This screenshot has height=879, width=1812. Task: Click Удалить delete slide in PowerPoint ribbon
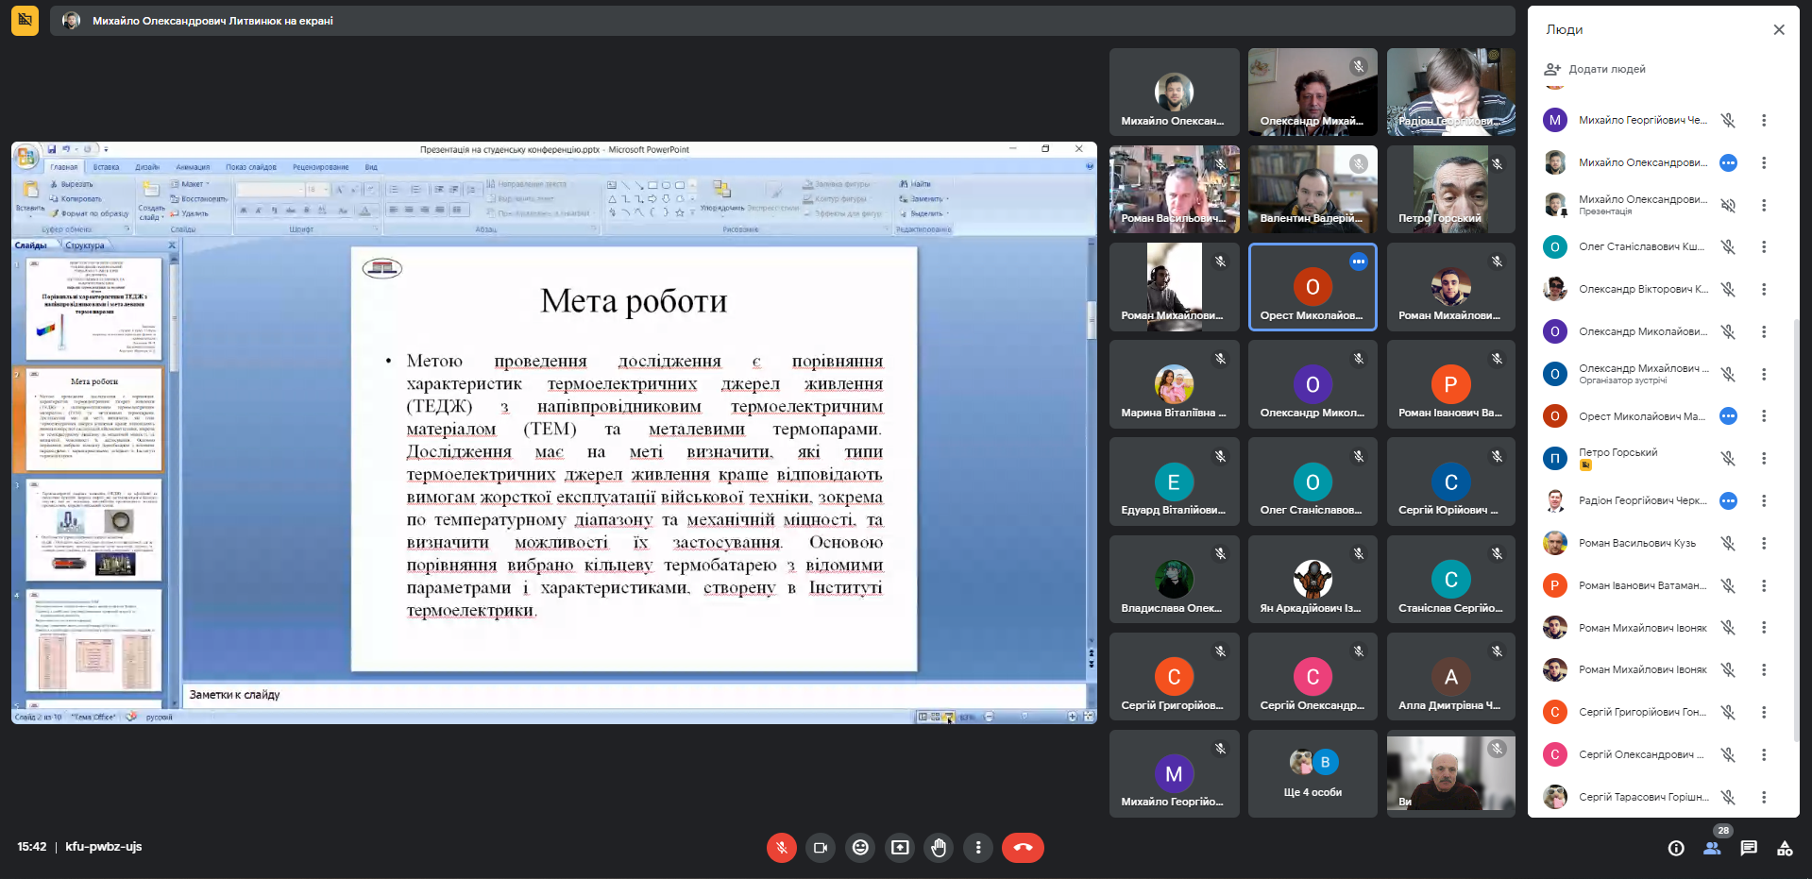[189, 213]
